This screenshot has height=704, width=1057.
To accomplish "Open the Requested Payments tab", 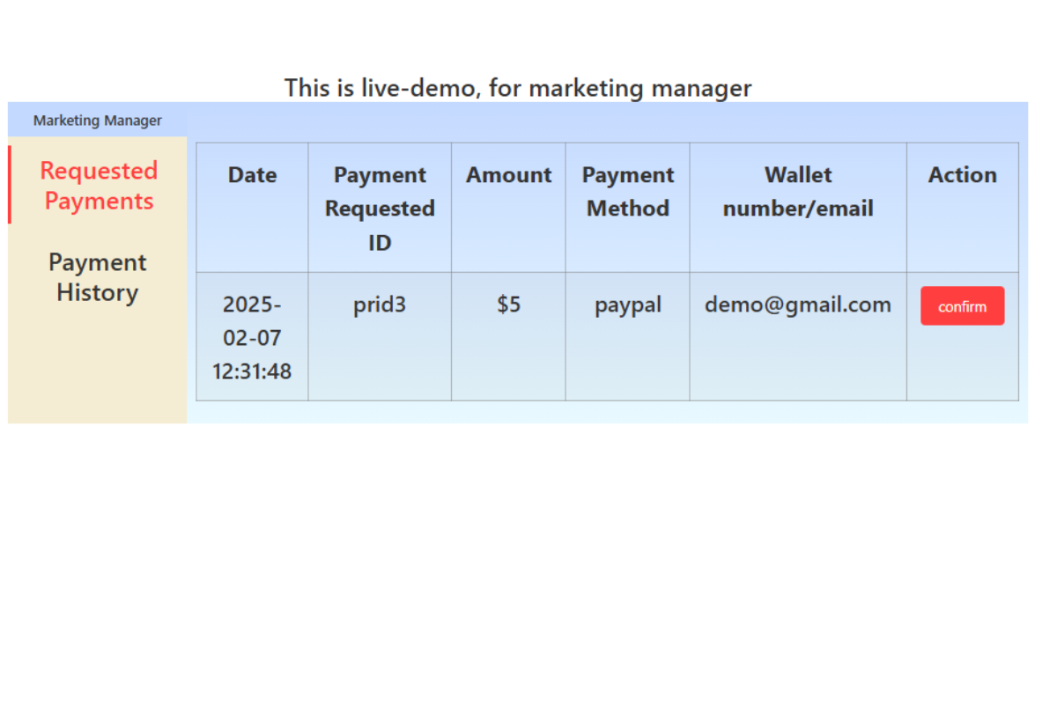I will [99, 186].
